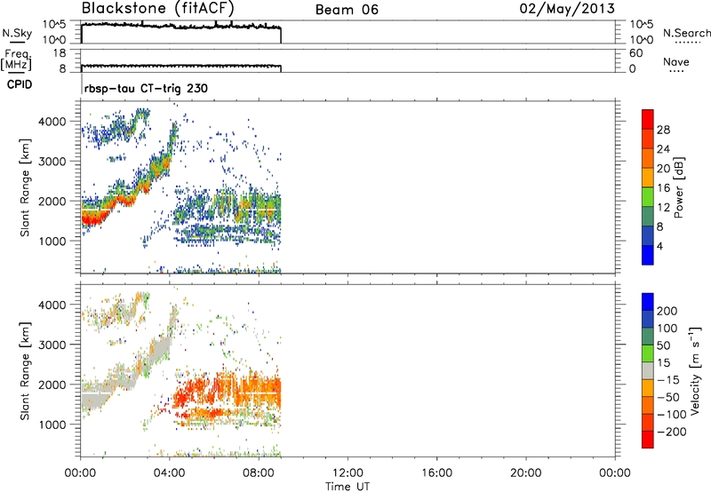Image resolution: width=711 pixels, height=492 pixels.
Task: Click the teal swatch between 50 and 100 on Velocity bar
Action: point(648,337)
